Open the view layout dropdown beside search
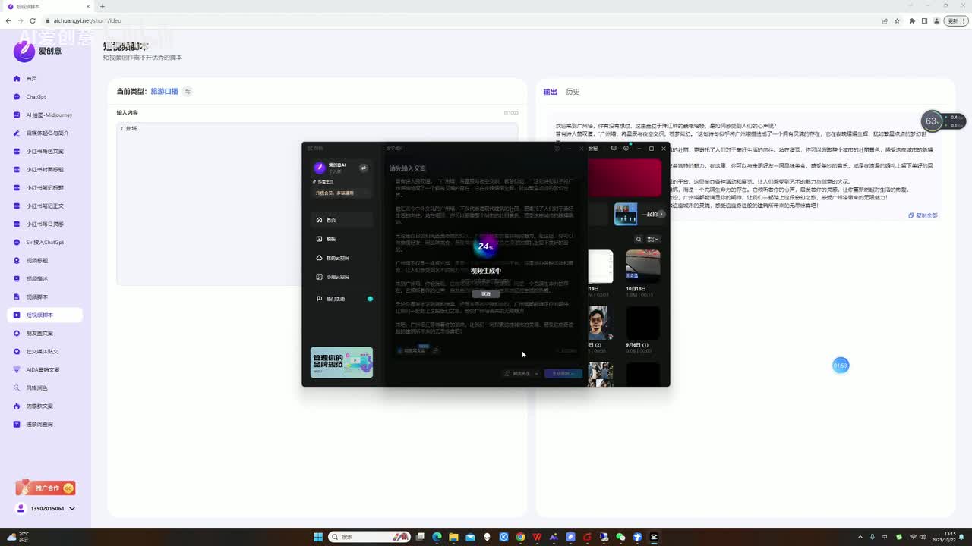Viewport: 972px width, 546px height. click(653, 239)
